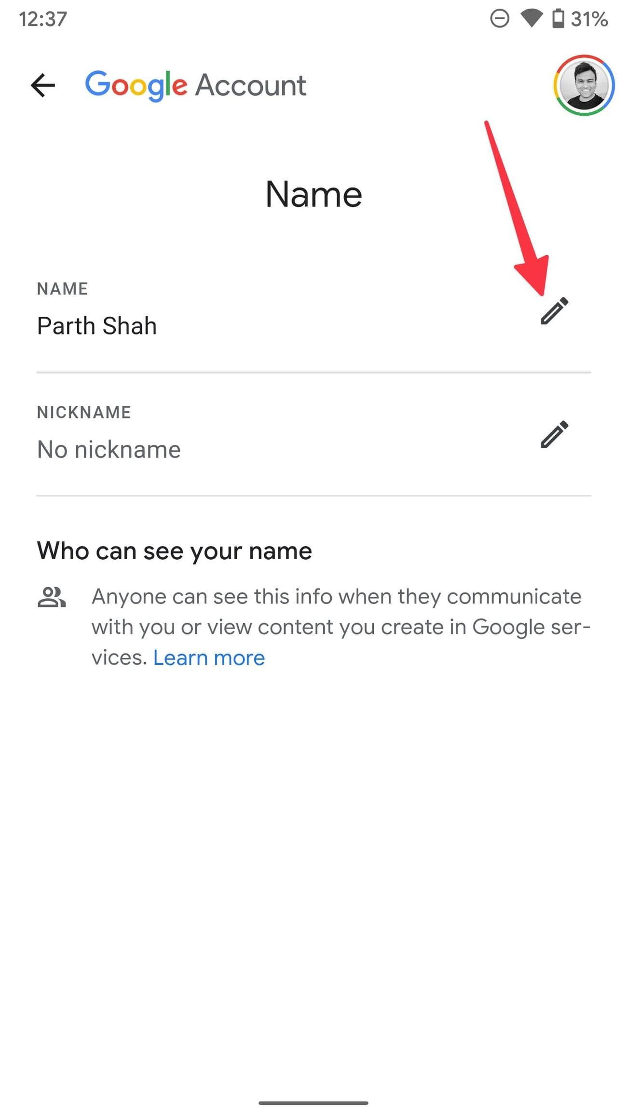Tap the Google Account logo
627x1114 pixels.
click(x=195, y=86)
